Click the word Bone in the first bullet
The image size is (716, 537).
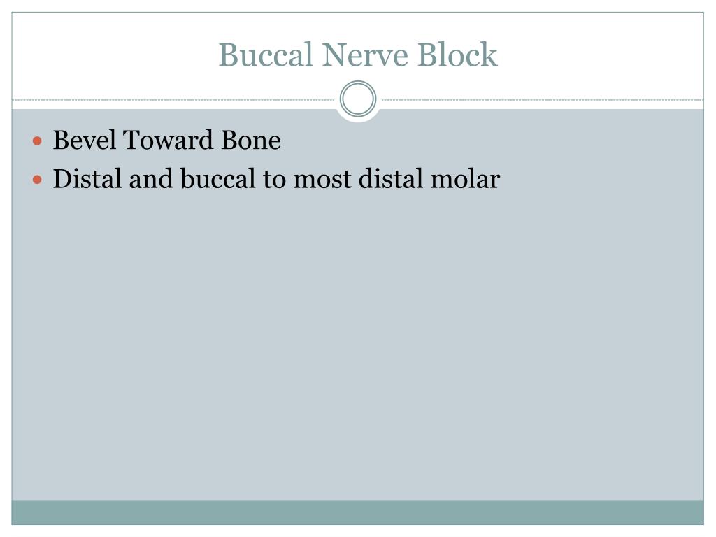click(x=251, y=140)
